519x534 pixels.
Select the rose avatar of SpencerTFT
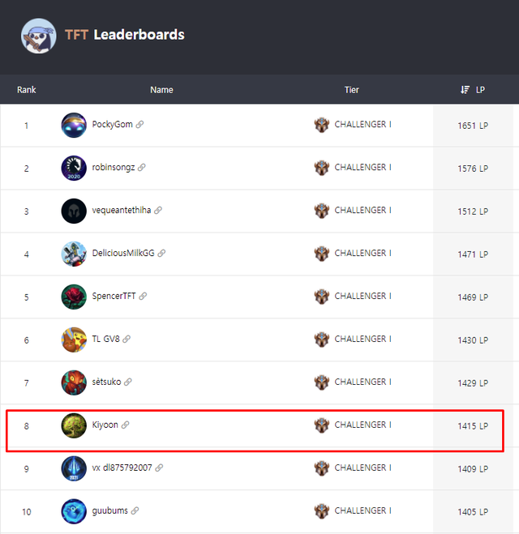[x=74, y=297]
